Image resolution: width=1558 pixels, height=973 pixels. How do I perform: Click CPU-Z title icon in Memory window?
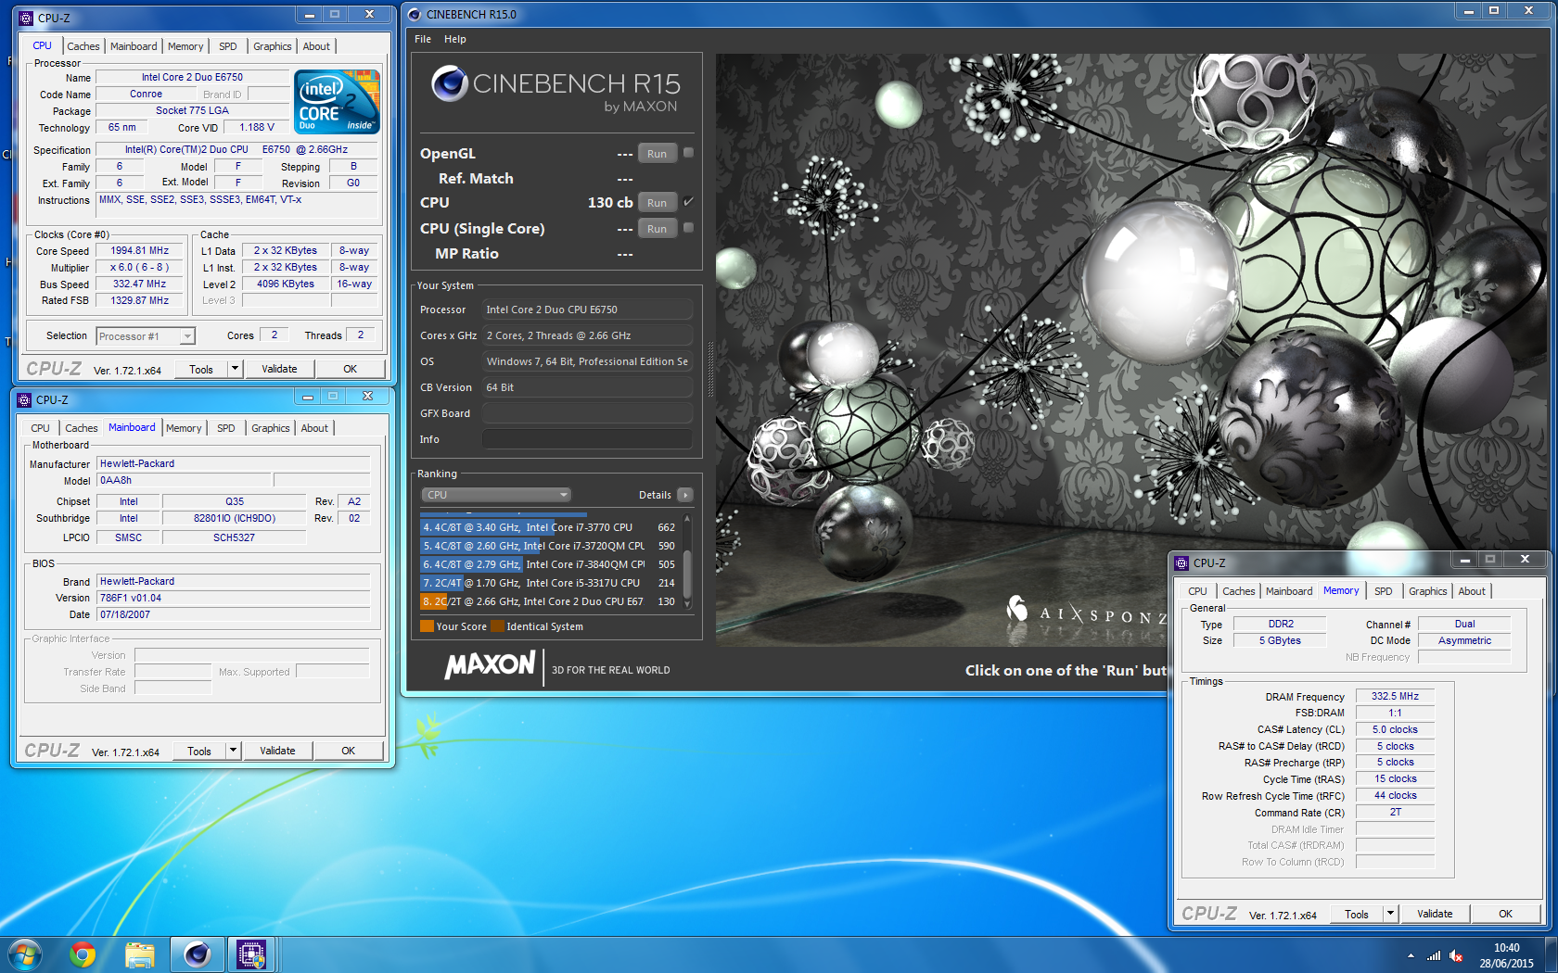point(1182,562)
